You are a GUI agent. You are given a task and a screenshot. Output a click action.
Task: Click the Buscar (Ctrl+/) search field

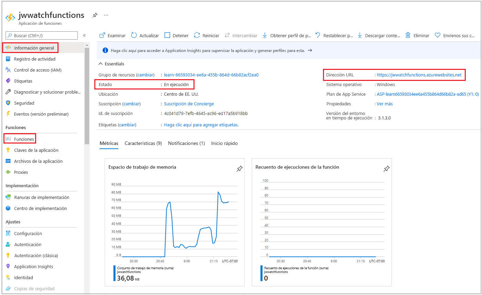(x=42, y=35)
